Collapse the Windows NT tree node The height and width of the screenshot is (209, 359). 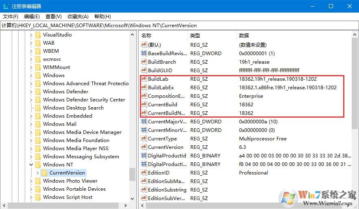tap(31, 164)
